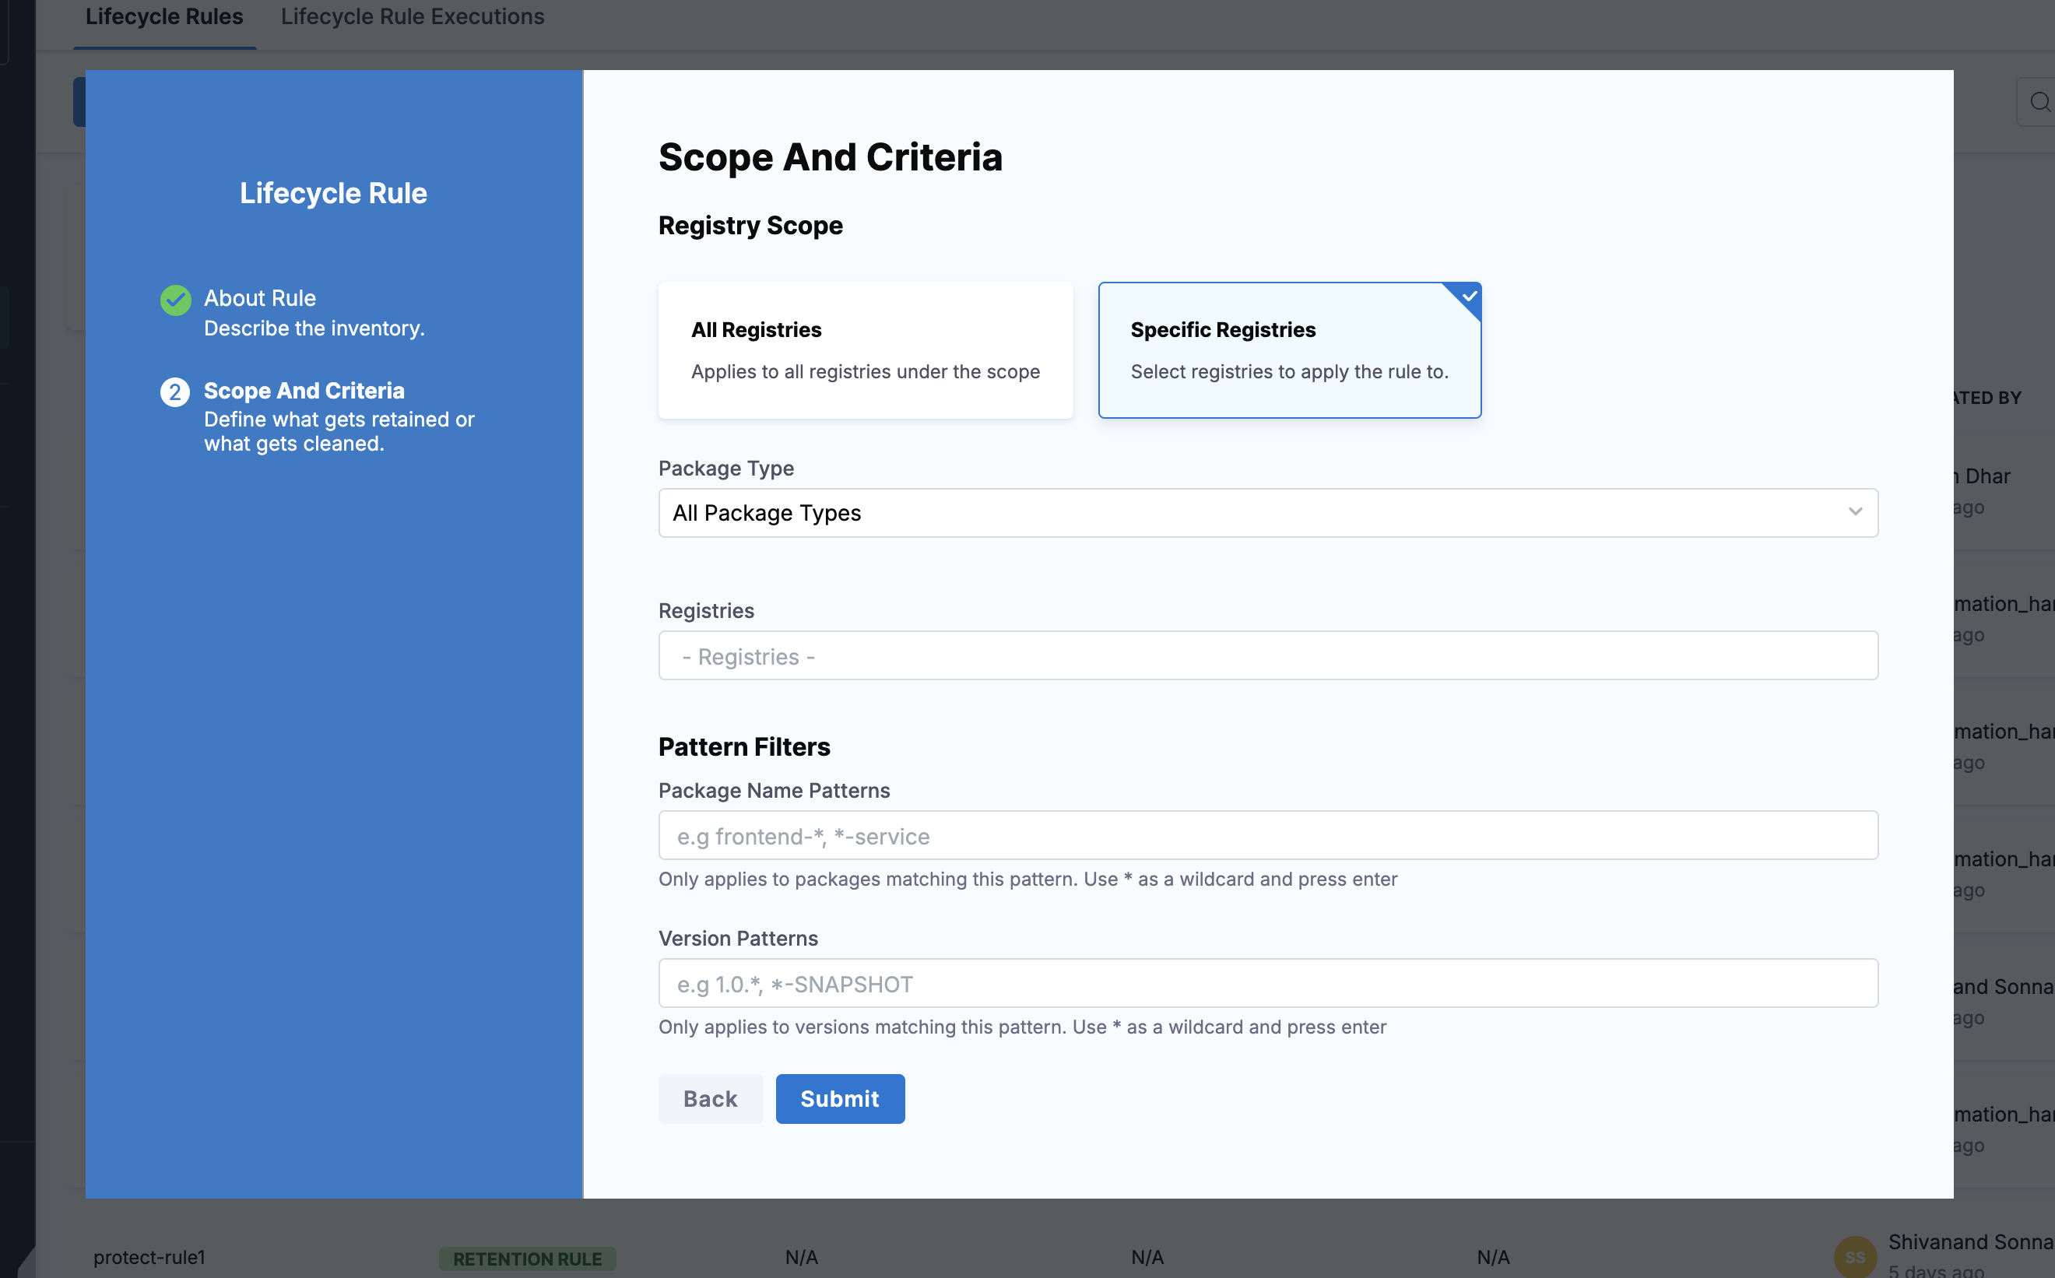Viewport: 2055px width, 1278px height.
Task: Click the Lifecycle Rule sidebar title
Action: pos(333,194)
